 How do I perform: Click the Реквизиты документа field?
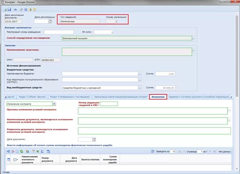pyautogui.click(x=154, y=131)
